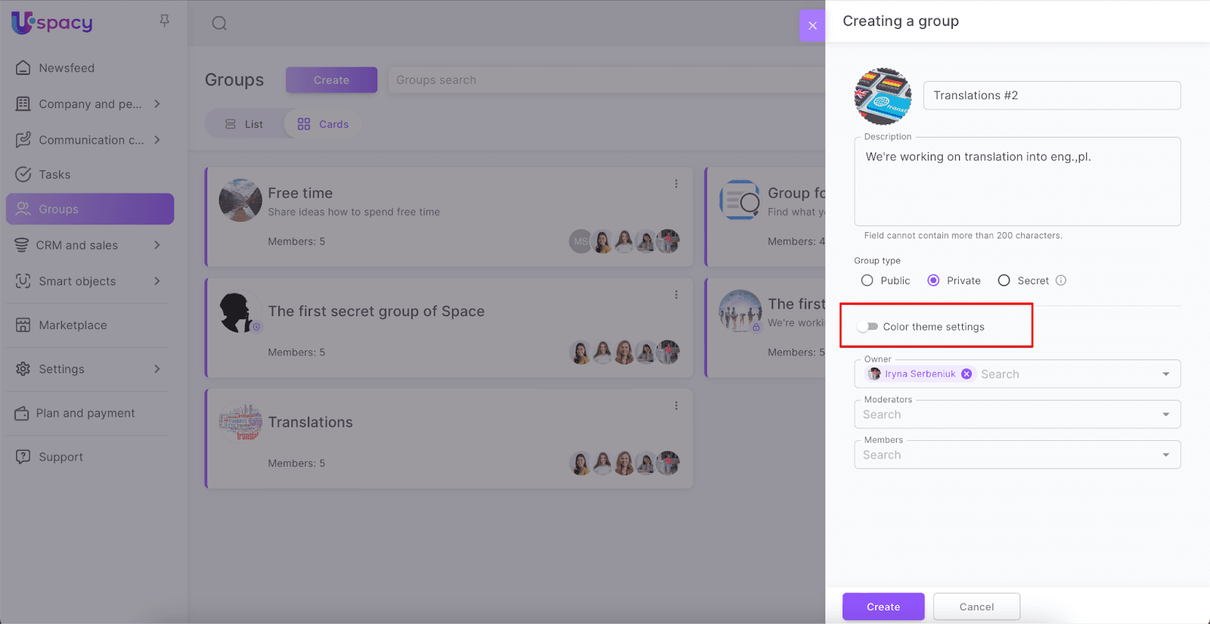Click the group name input field
Screen dimensions: 1210x624
coord(1051,95)
